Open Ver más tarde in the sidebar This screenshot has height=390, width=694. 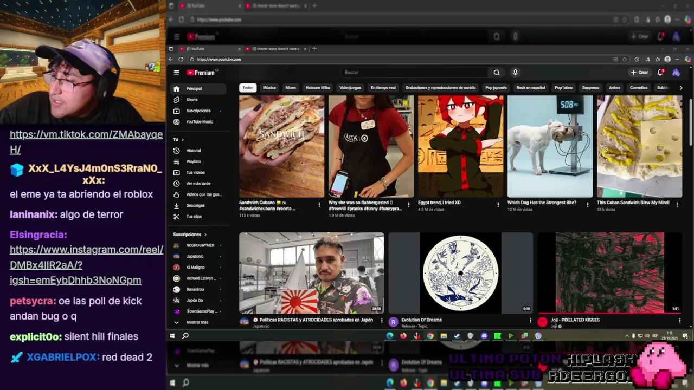pyautogui.click(x=198, y=184)
